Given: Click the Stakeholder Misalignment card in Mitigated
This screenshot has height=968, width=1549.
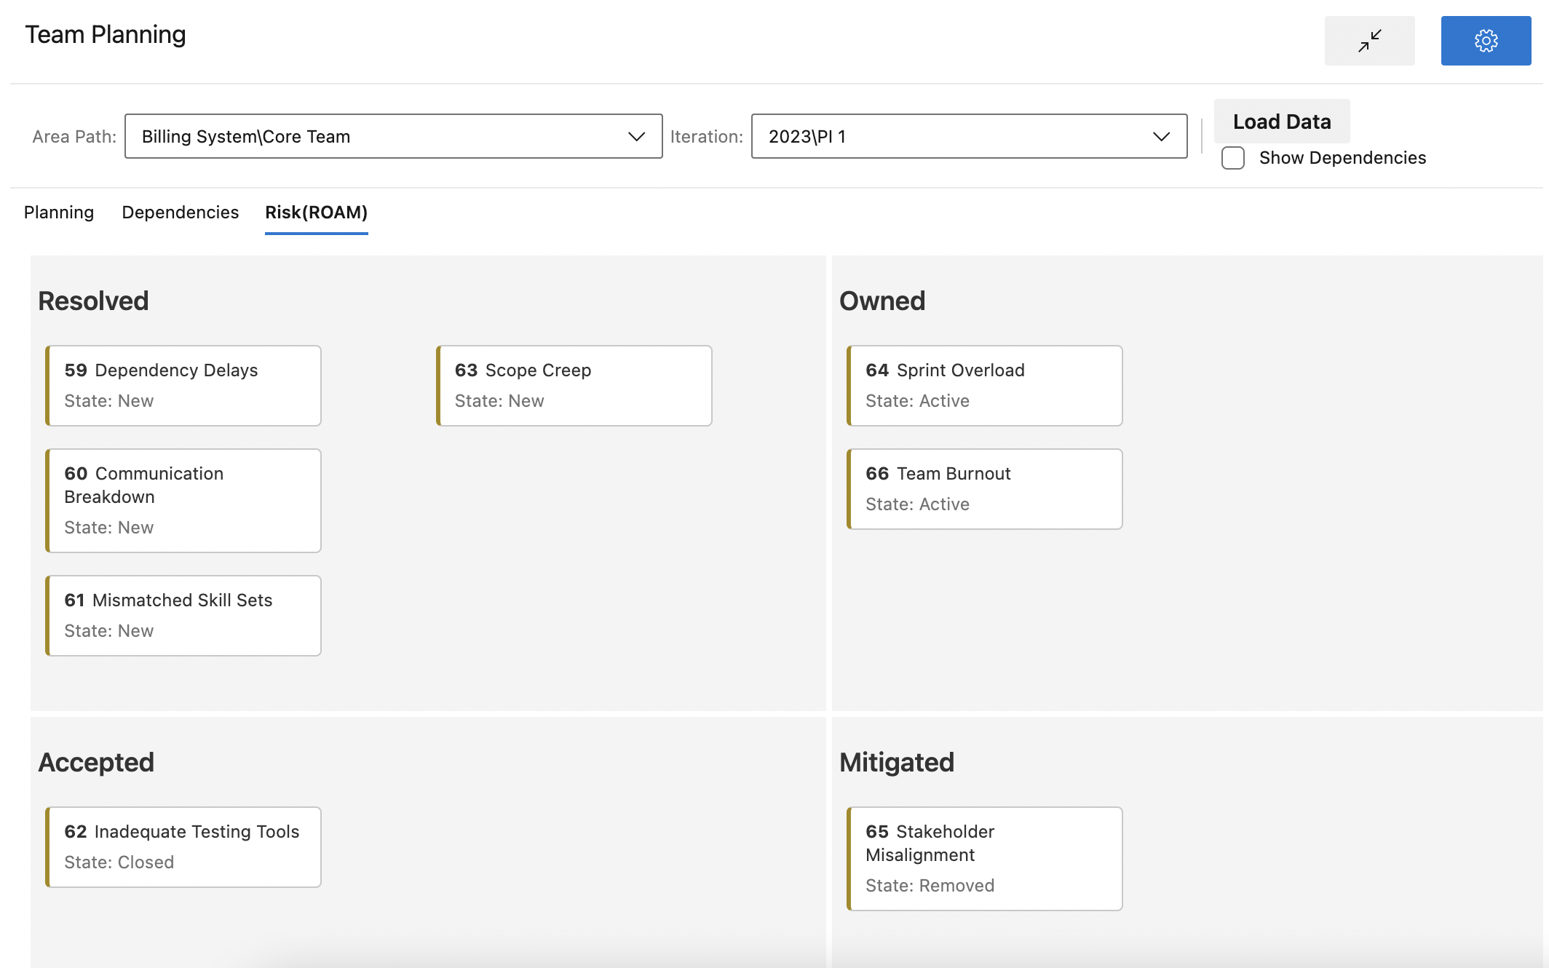Looking at the screenshot, I should [x=985, y=859].
